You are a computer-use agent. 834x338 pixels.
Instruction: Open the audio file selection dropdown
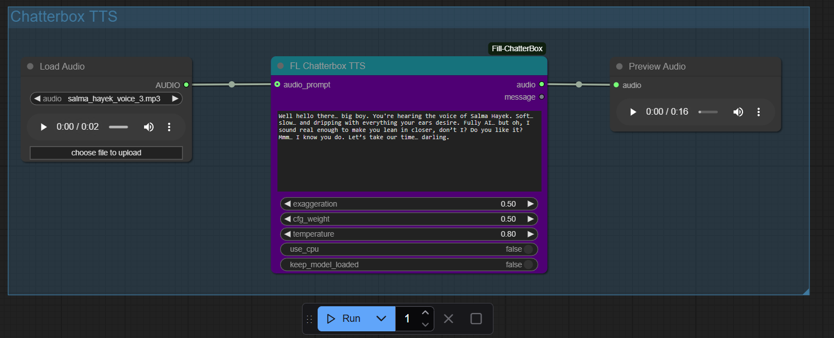click(x=106, y=98)
